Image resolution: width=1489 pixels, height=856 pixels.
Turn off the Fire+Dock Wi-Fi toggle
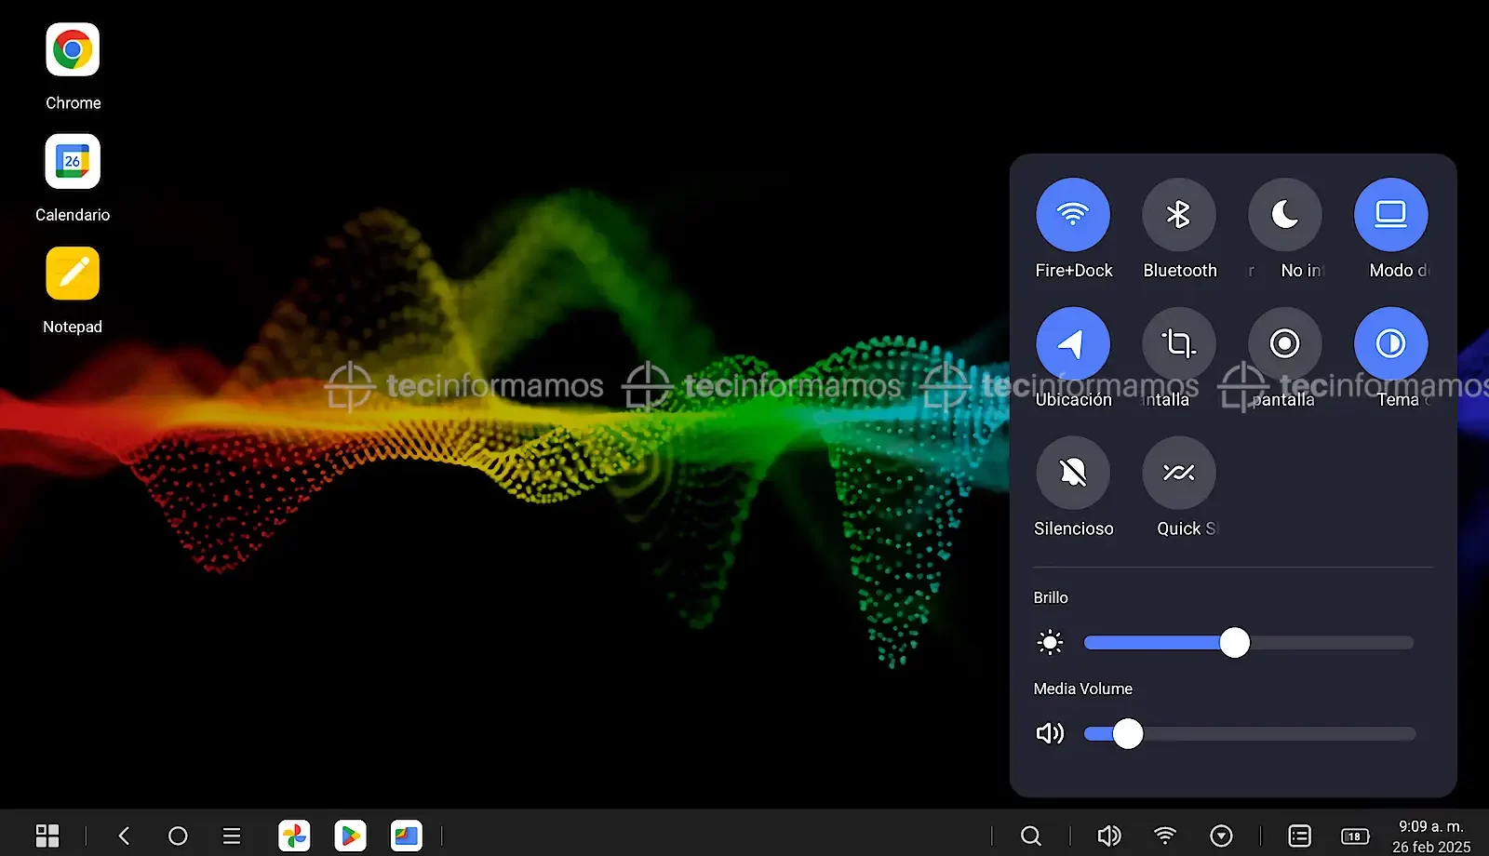tap(1072, 215)
